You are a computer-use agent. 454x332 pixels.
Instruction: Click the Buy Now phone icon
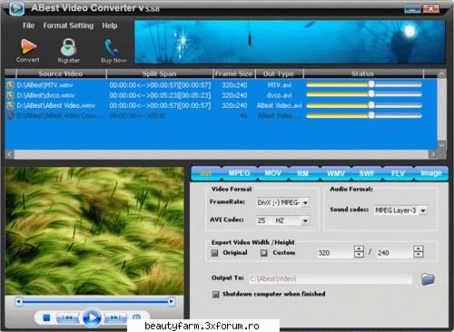tap(112, 47)
